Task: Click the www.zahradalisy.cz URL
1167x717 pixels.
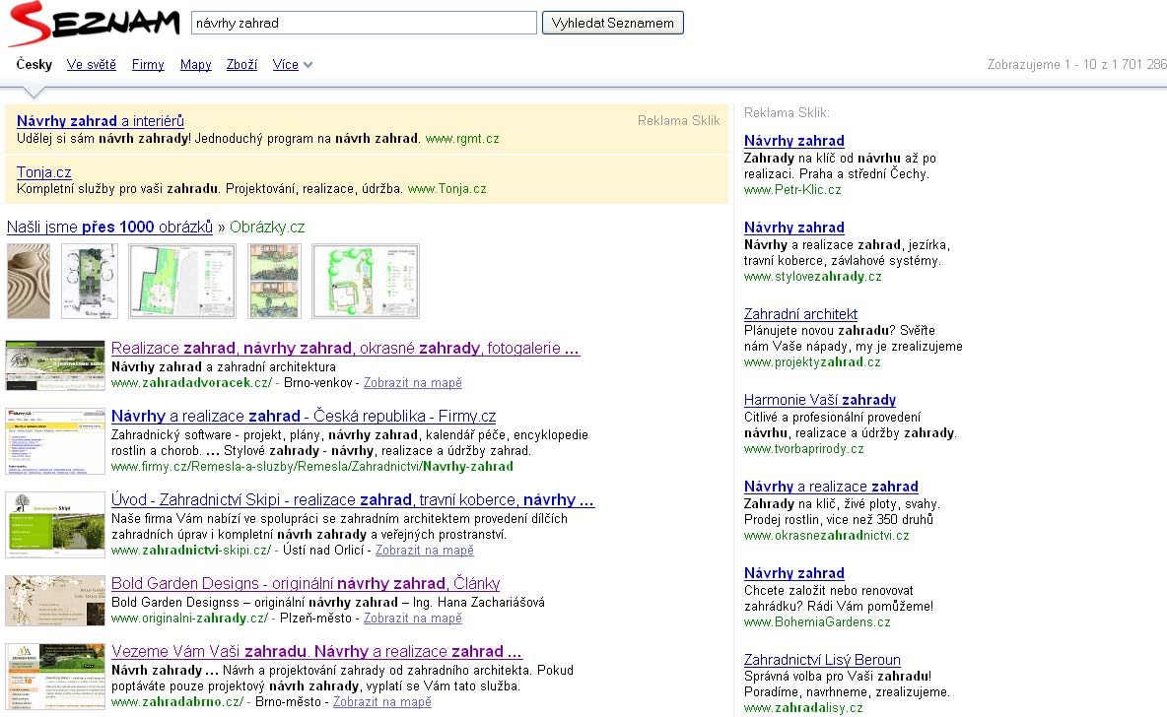Action: click(x=804, y=708)
